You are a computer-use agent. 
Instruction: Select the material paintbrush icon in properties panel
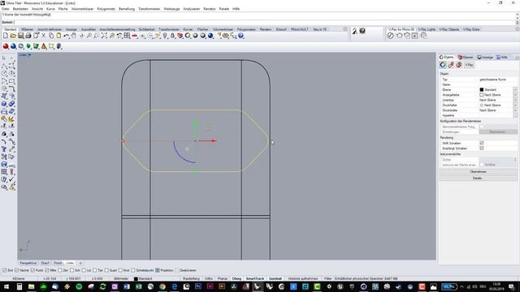point(451,65)
